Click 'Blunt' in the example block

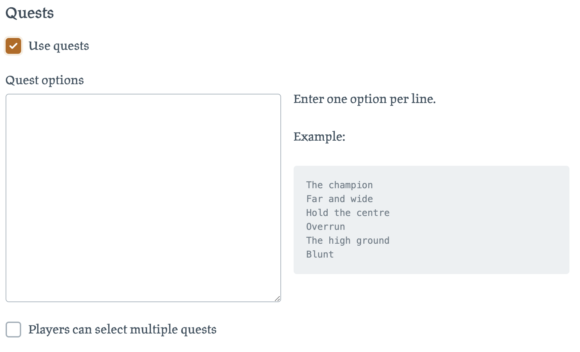tap(320, 254)
